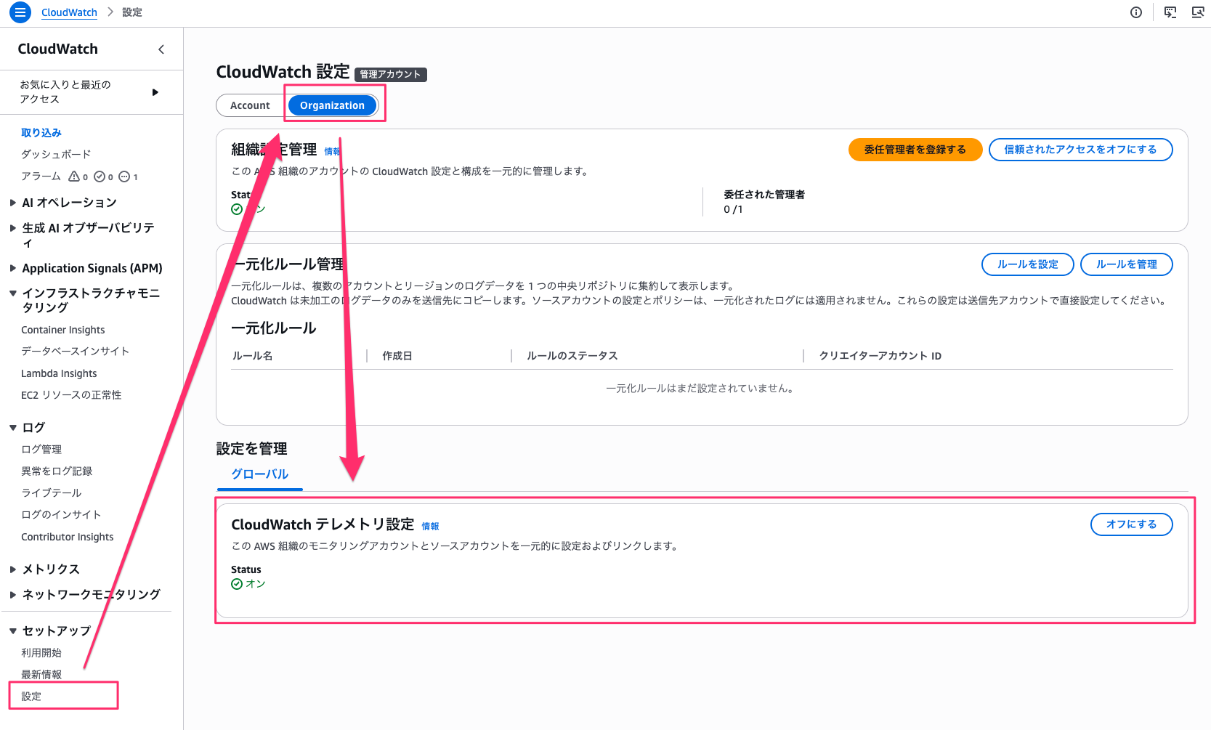Image resolution: width=1211 pixels, height=730 pixels.
Task: Open Container Insights from sidebar
Action: pos(63,329)
